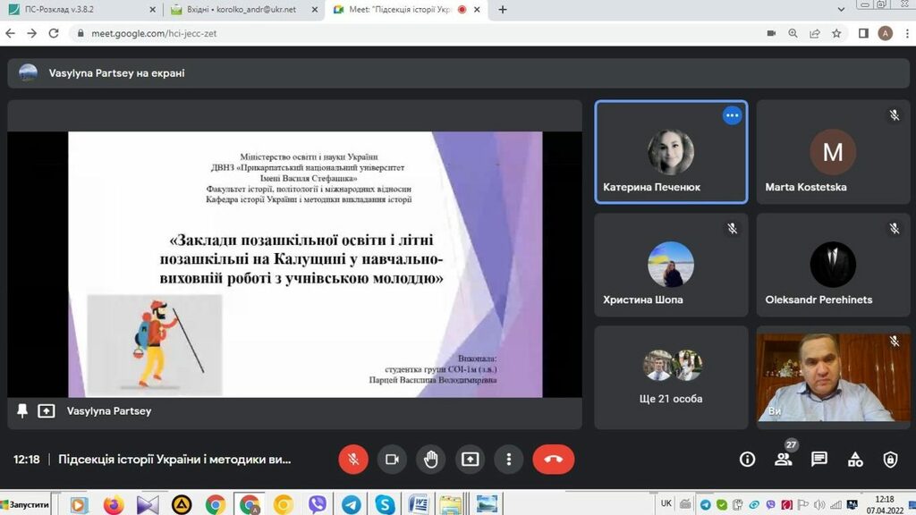Open meeting details info panel
Viewport: 916px width, 515px height.
point(747,460)
